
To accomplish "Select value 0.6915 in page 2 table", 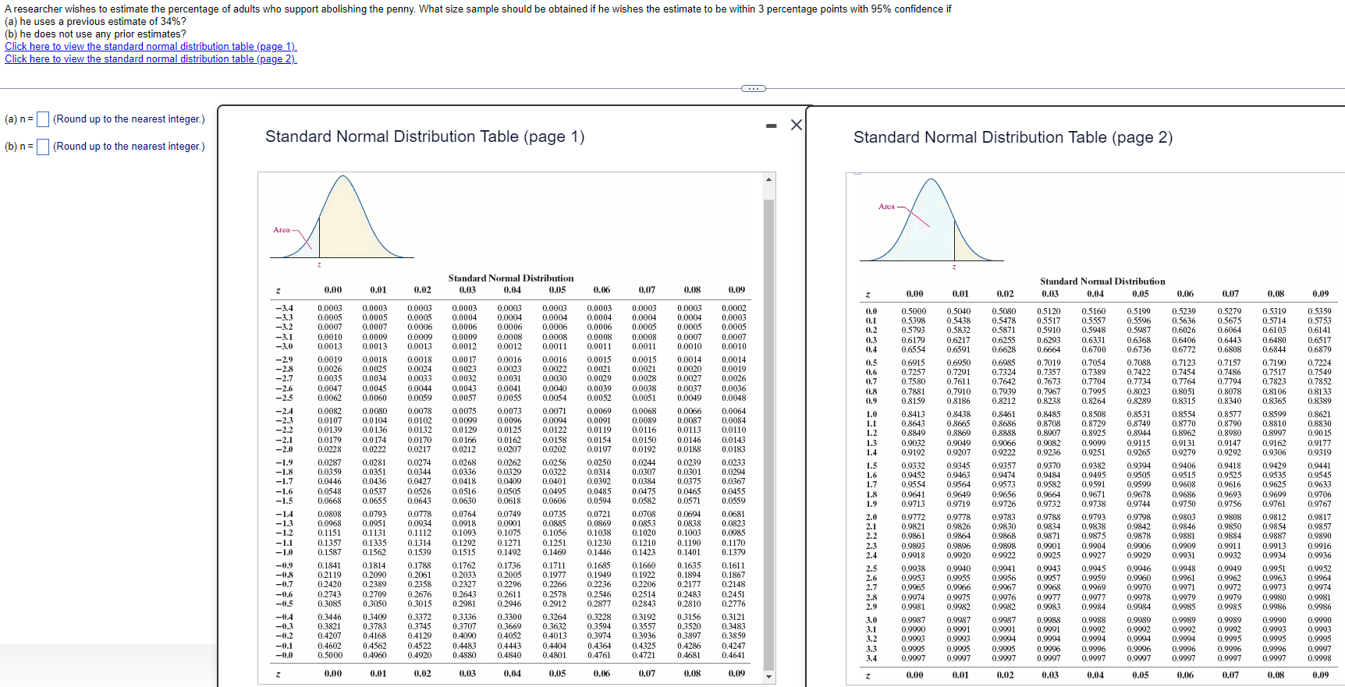I will (914, 363).
